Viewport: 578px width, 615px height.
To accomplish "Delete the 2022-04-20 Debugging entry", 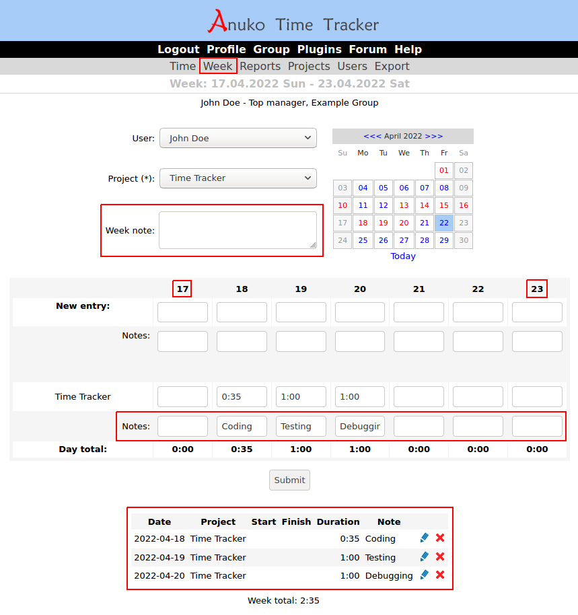I will pyautogui.click(x=440, y=575).
